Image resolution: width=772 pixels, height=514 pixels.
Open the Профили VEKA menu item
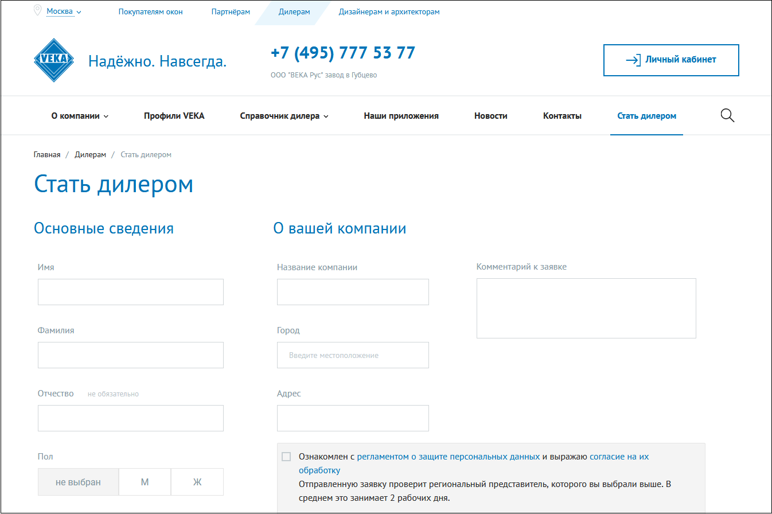[174, 116]
